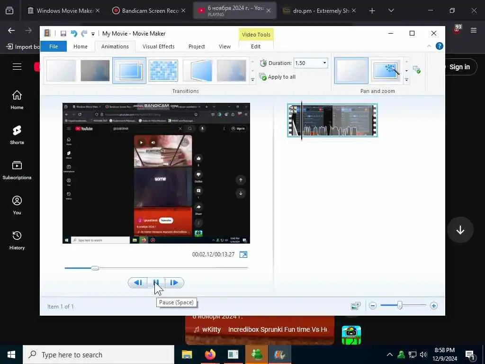
Task: Open the Windows Start menu
Action: [11, 355]
